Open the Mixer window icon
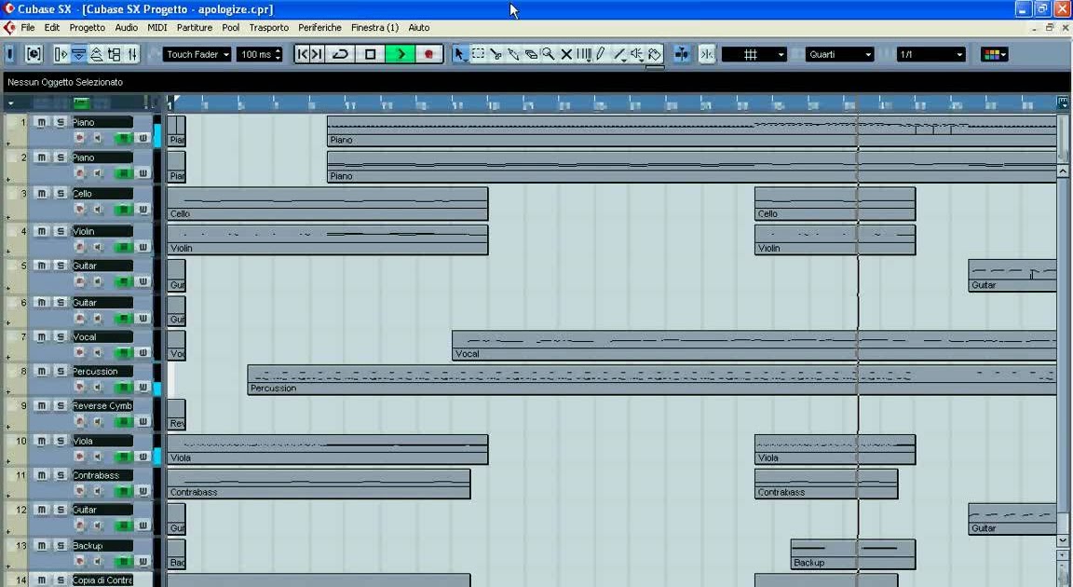 pos(132,54)
